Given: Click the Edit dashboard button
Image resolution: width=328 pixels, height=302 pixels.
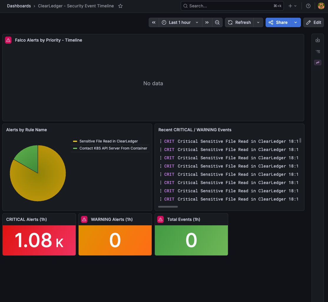Looking at the screenshot, I should pyautogui.click(x=313, y=22).
